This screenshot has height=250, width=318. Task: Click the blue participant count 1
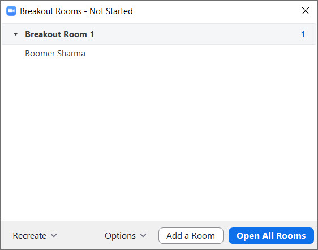pos(303,34)
